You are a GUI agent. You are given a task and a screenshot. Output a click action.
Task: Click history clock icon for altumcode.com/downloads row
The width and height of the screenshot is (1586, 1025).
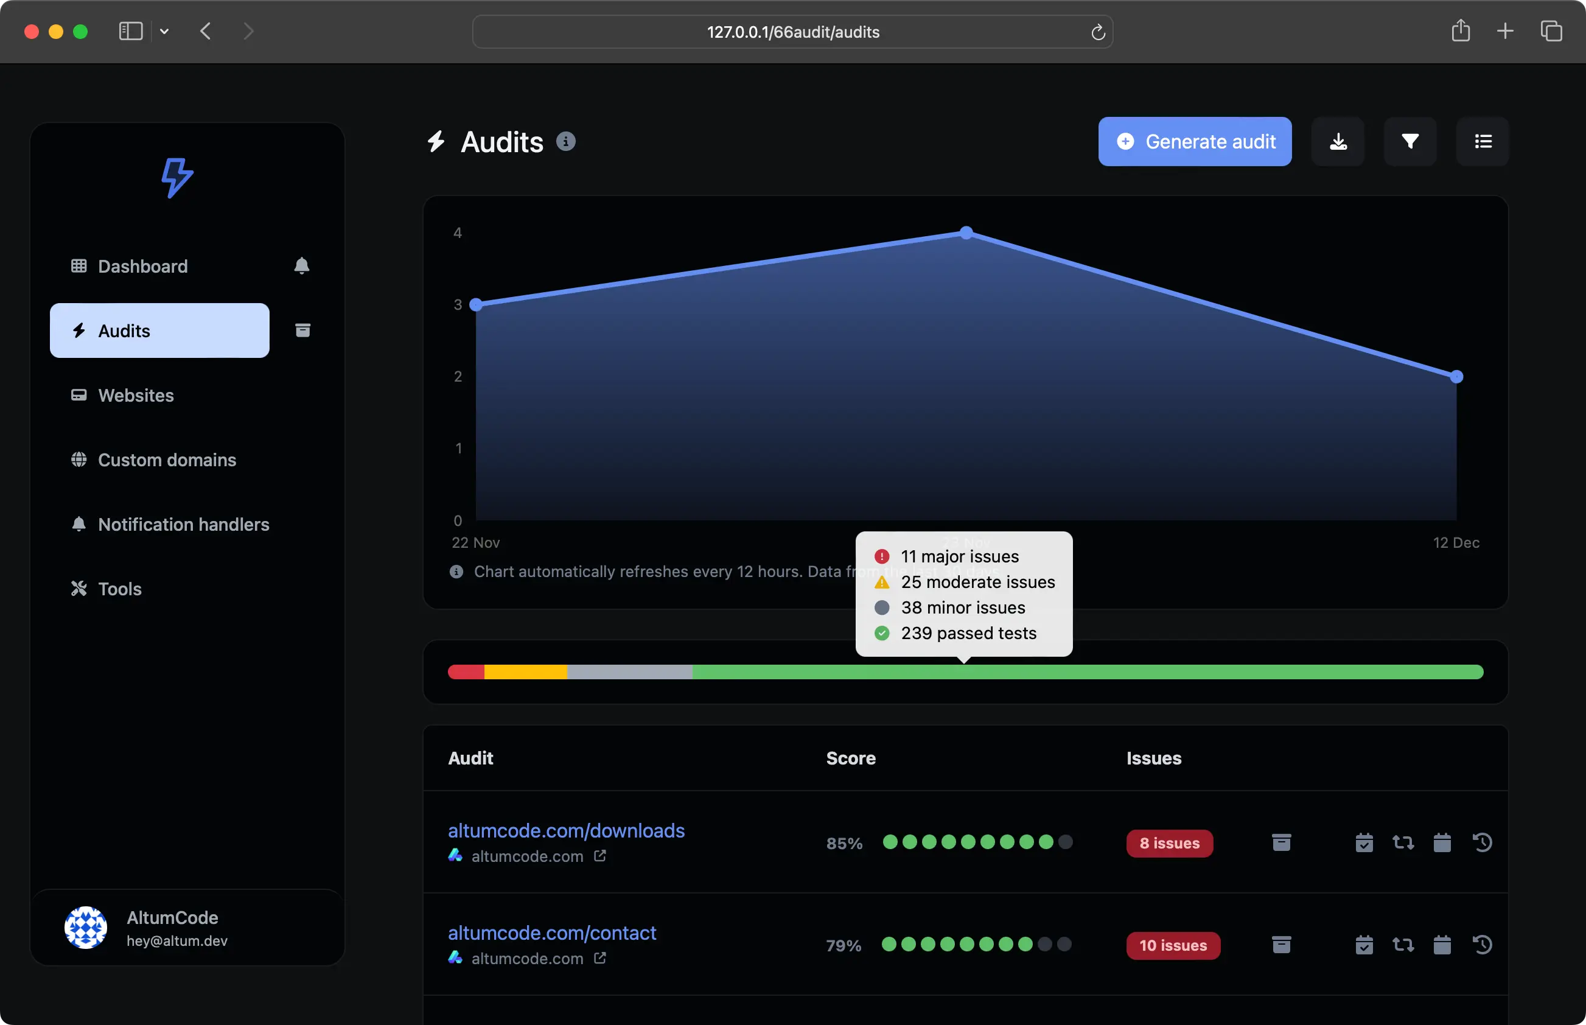tap(1482, 842)
